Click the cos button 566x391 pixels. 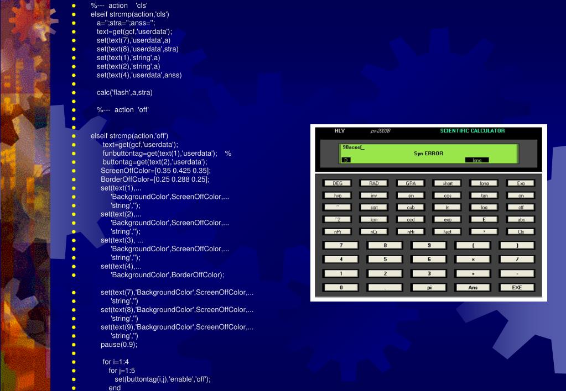click(448, 196)
